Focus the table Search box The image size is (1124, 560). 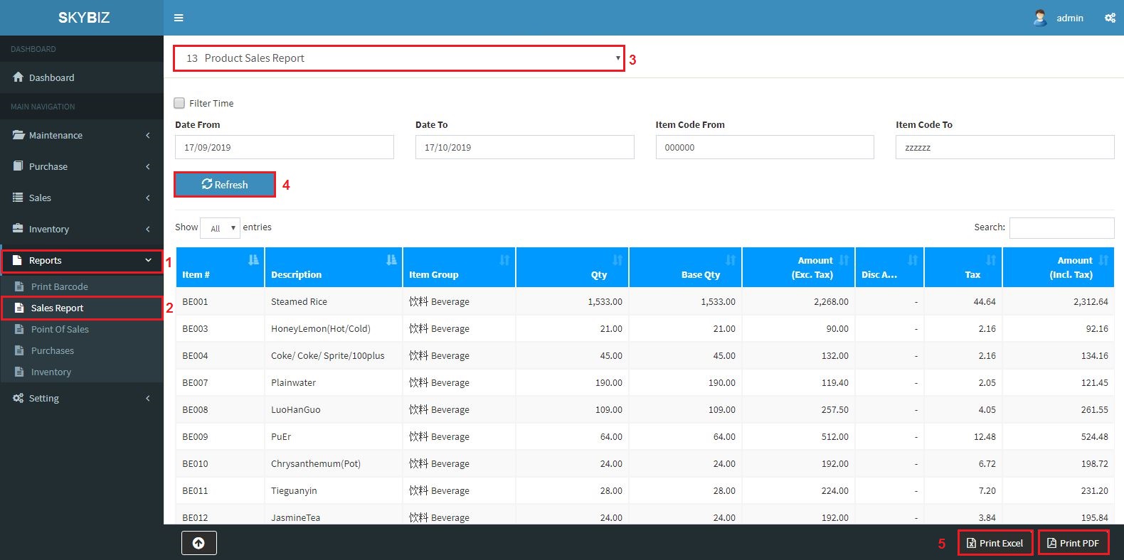coord(1061,227)
